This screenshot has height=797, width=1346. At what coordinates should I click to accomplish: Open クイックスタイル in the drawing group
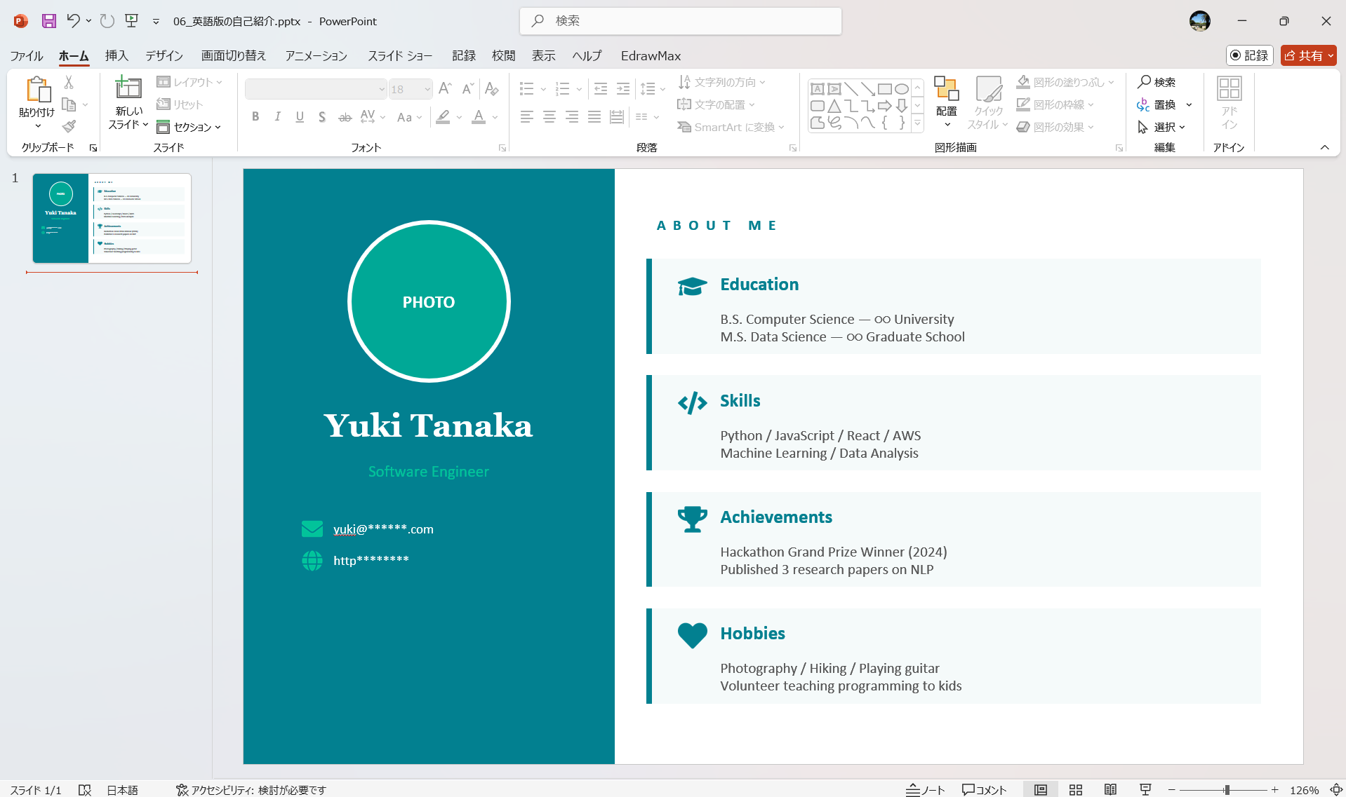[988, 104]
